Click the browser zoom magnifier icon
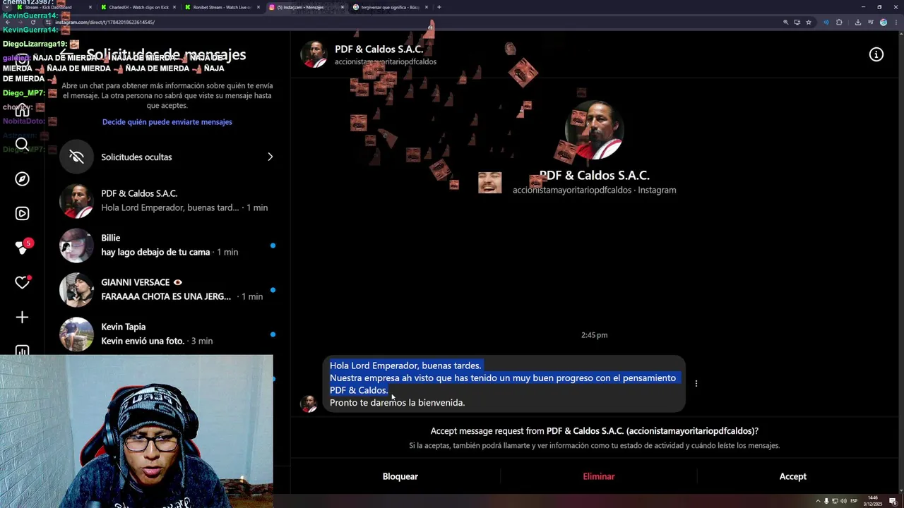 pos(785,22)
